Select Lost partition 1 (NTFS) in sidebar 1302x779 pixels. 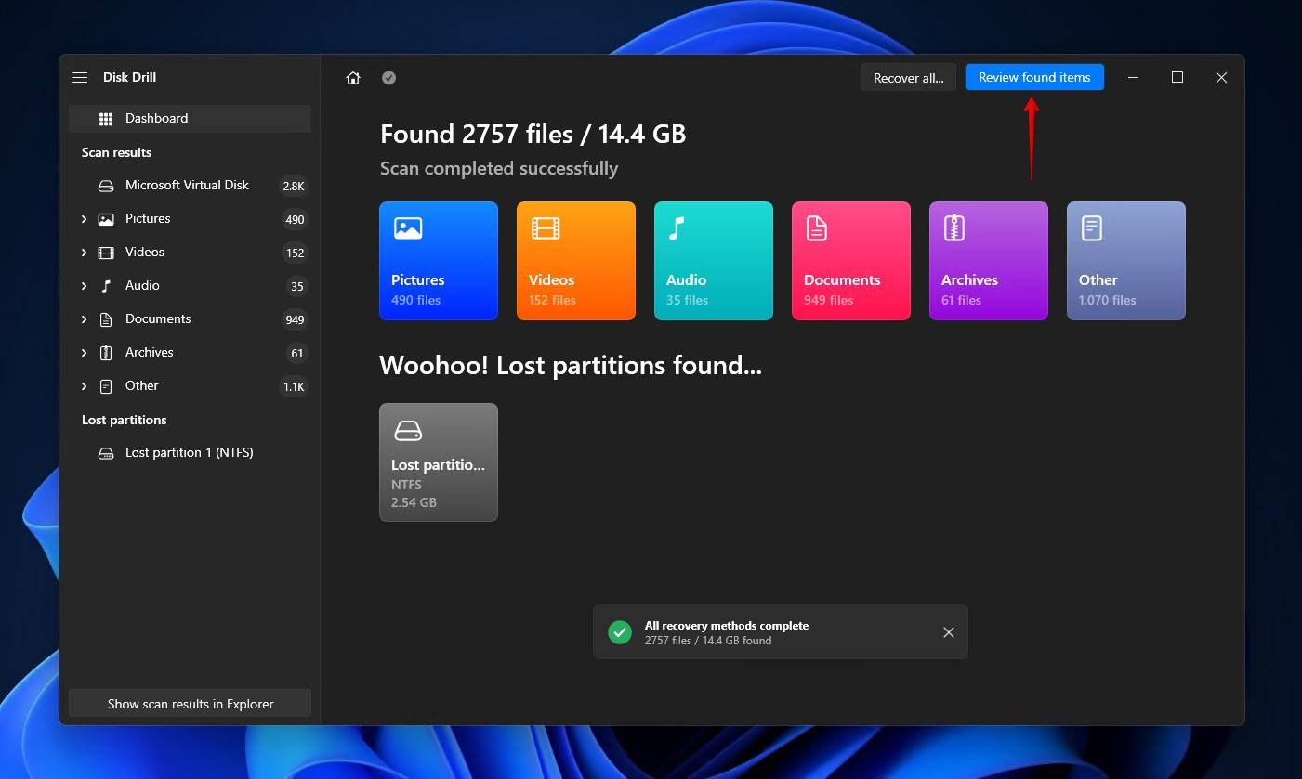[x=190, y=453]
